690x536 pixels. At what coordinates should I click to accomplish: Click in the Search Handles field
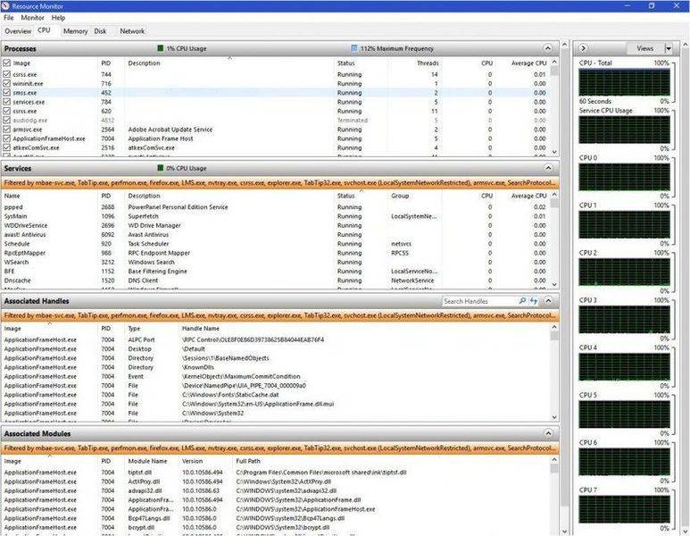479,301
